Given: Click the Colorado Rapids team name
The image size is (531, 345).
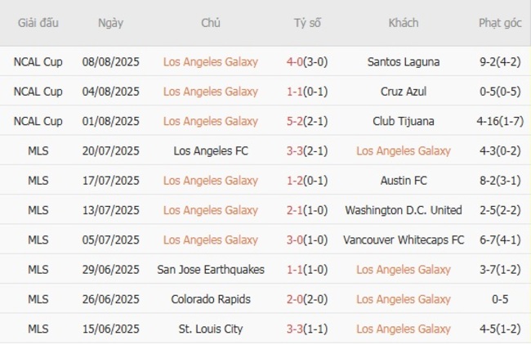Looking at the screenshot, I should point(211,299).
